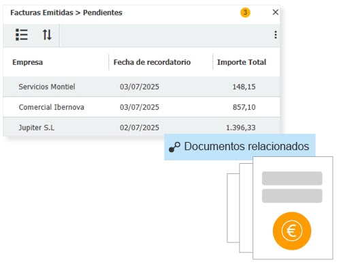Screen dimensions: 337x273
Task: Select the Jupiter S.L row
Action: 142,127
